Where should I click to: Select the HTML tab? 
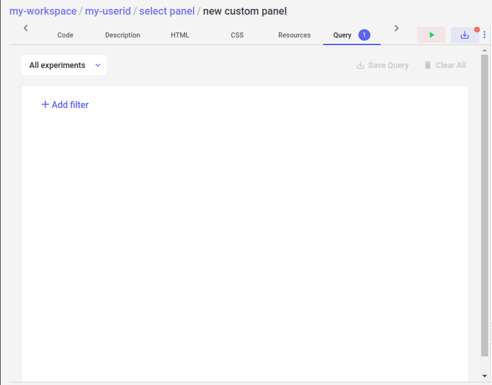[179, 35]
